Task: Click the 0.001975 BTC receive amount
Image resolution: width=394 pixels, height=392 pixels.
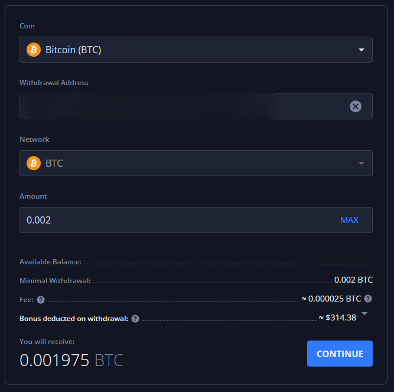Action: click(71, 359)
